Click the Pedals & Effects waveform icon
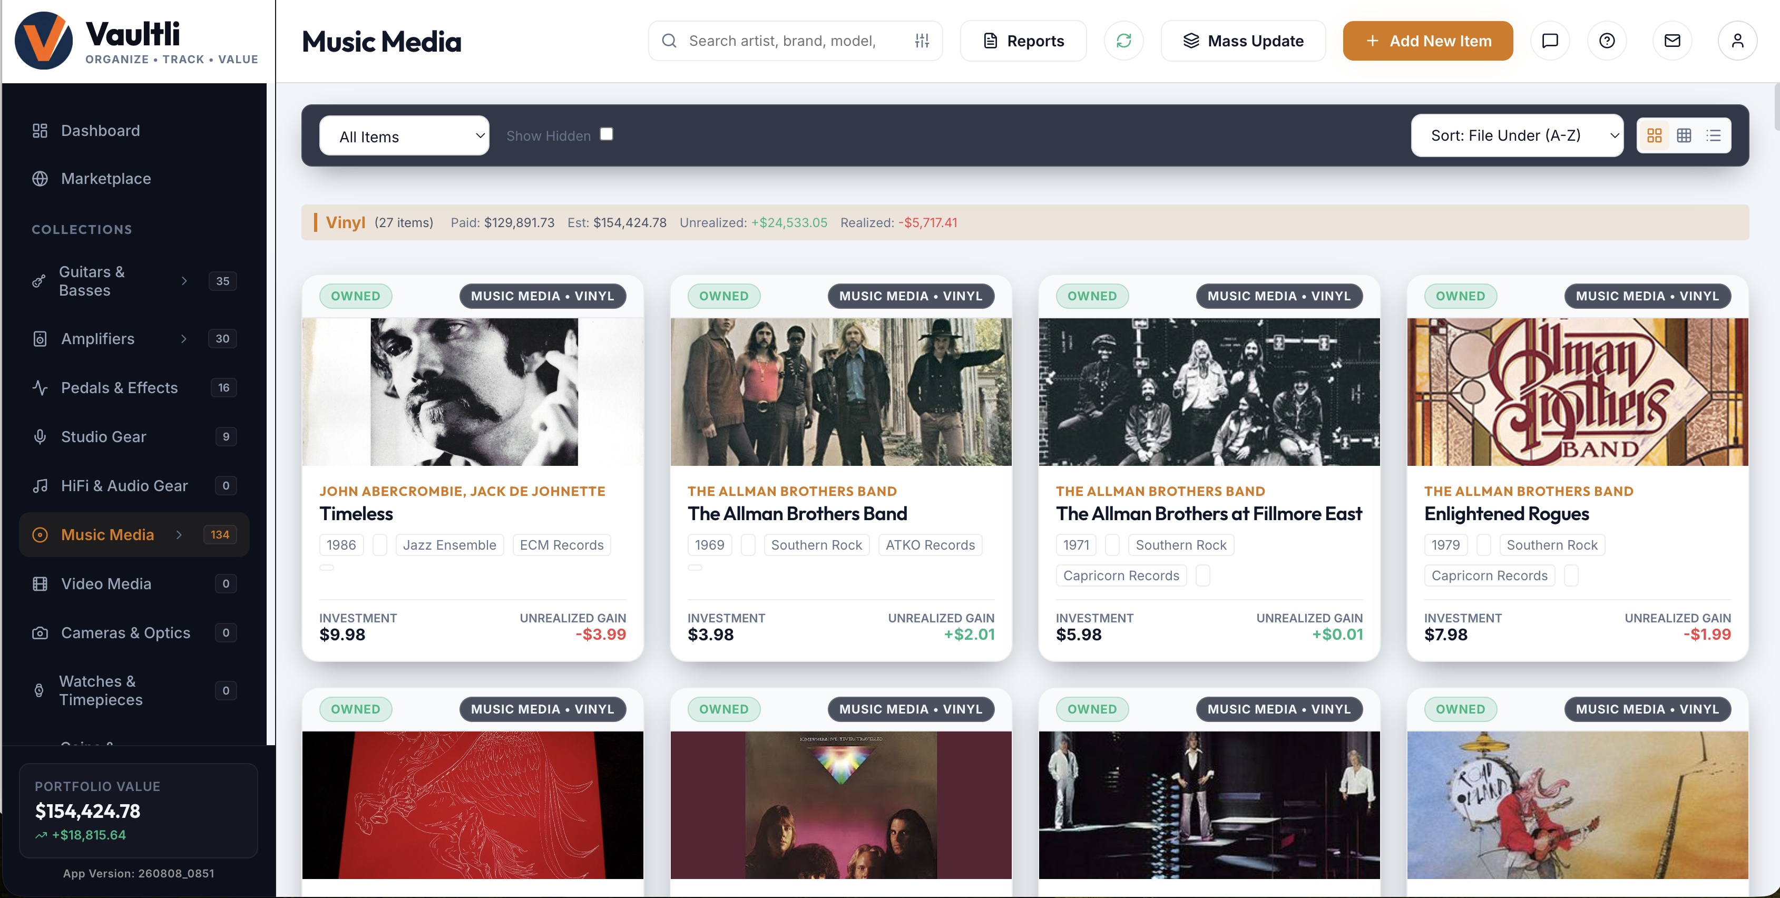The image size is (1780, 898). click(40, 388)
